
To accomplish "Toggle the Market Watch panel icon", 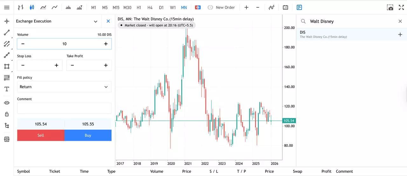I will 299,7.
